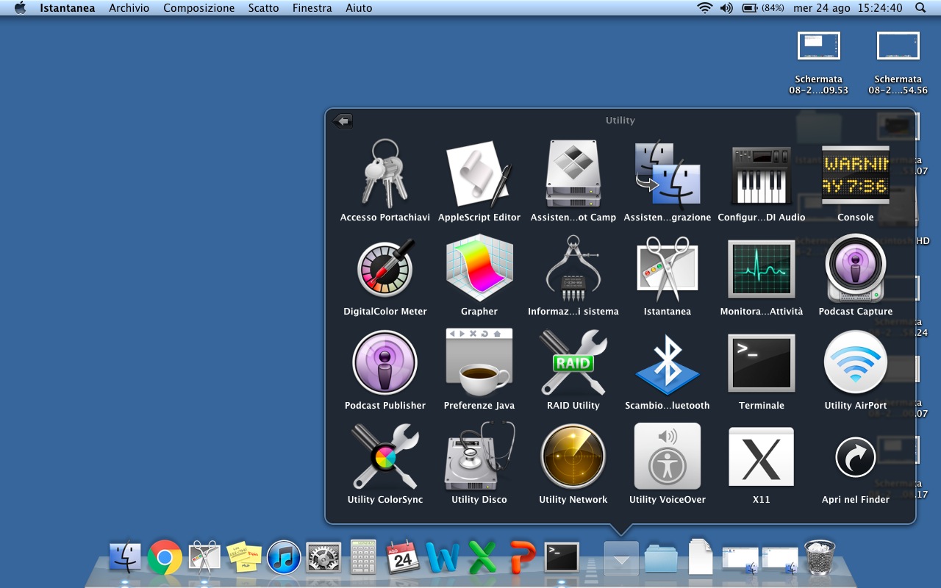Open Spotlight search

[x=920, y=8]
